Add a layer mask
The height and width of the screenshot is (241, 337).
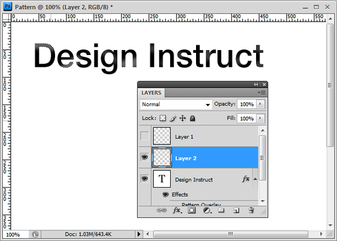192,210
